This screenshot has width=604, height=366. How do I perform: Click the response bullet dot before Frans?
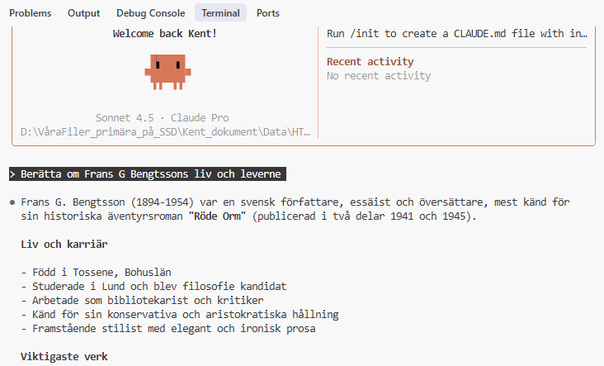12,202
